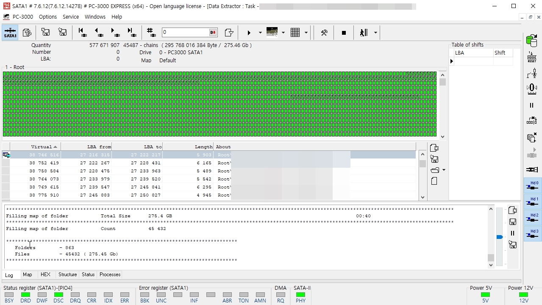The height and width of the screenshot is (305, 542).
Task: Click the map picture icon in toolbar
Action: click(272, 33)
